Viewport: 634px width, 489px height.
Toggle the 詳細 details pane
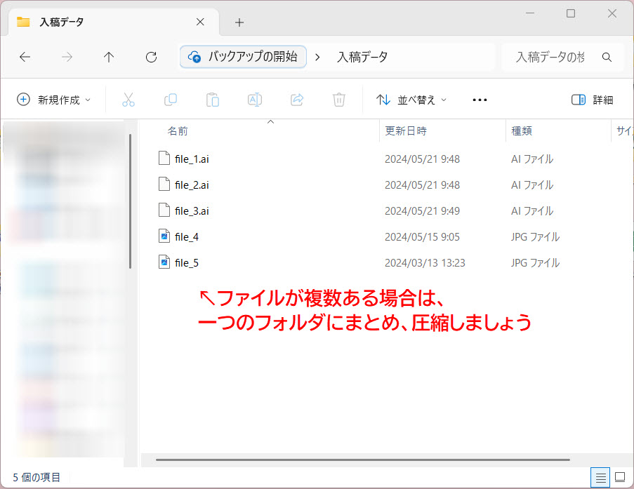pos(593,100)
